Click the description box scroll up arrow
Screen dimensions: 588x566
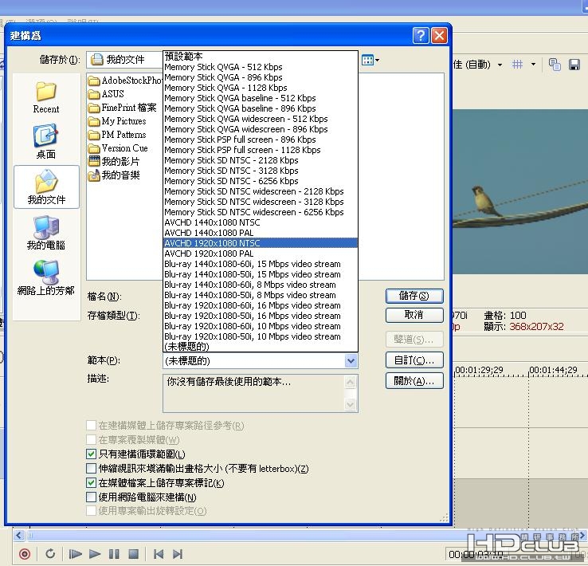(x=351, y=382)
